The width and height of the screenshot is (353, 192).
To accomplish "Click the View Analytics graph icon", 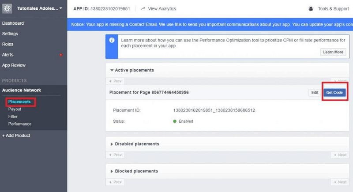I will tap(143, 9).
